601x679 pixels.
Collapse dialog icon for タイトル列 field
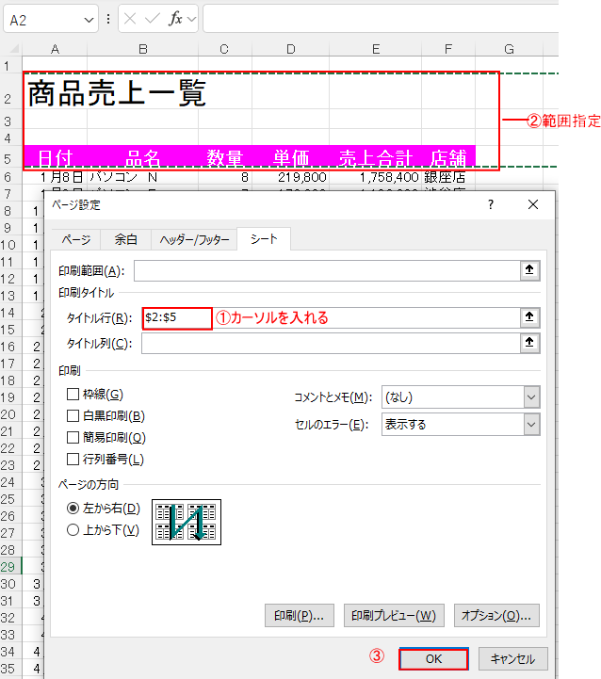click(x=529, y=344)
